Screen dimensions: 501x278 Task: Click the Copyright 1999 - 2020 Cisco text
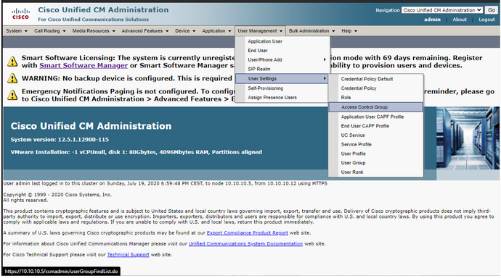click(57, 195)
